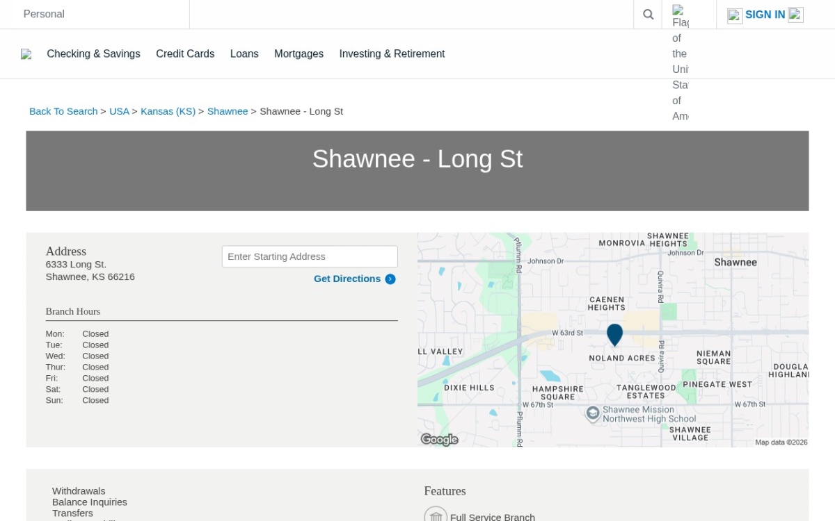This screenshot has width=835, height=521.
Task: Click the icon right of SIGN IN
Action: tap(796, 15)
